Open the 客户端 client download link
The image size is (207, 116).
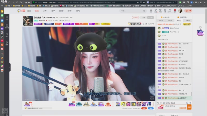tap(151, 24)
